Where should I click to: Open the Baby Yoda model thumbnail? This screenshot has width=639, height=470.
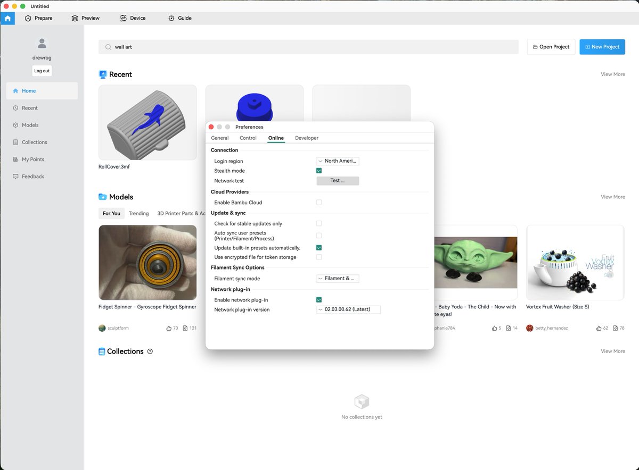476,263
